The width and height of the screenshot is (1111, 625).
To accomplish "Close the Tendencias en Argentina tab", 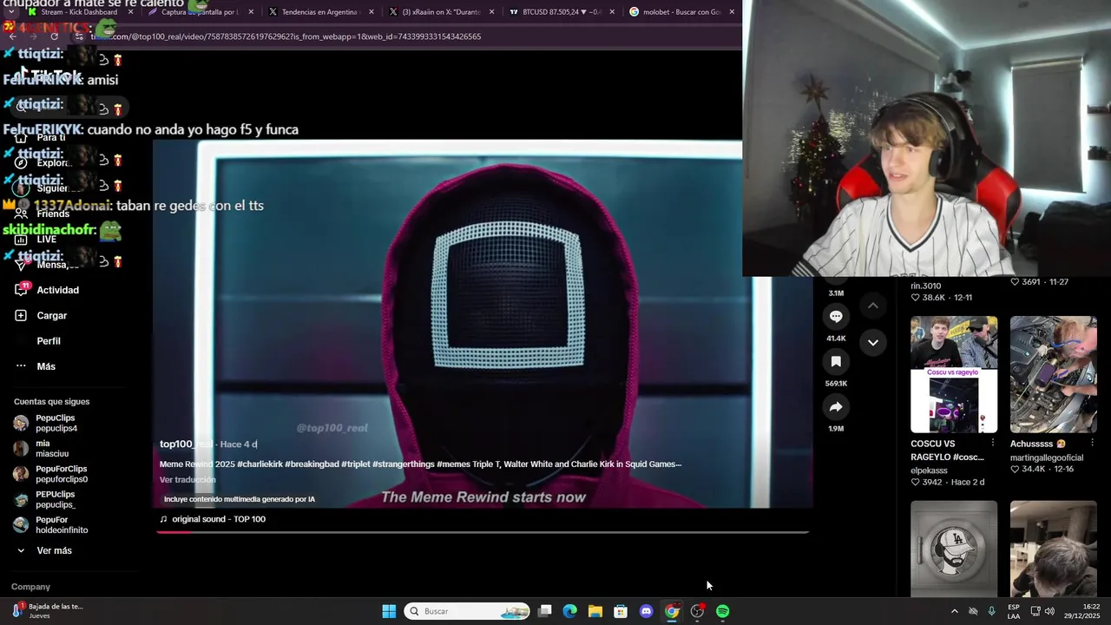I will 371,12.
